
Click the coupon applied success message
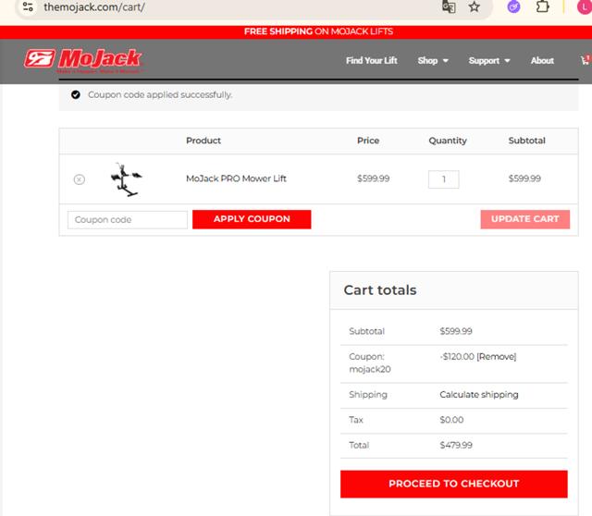pos(160,94)
